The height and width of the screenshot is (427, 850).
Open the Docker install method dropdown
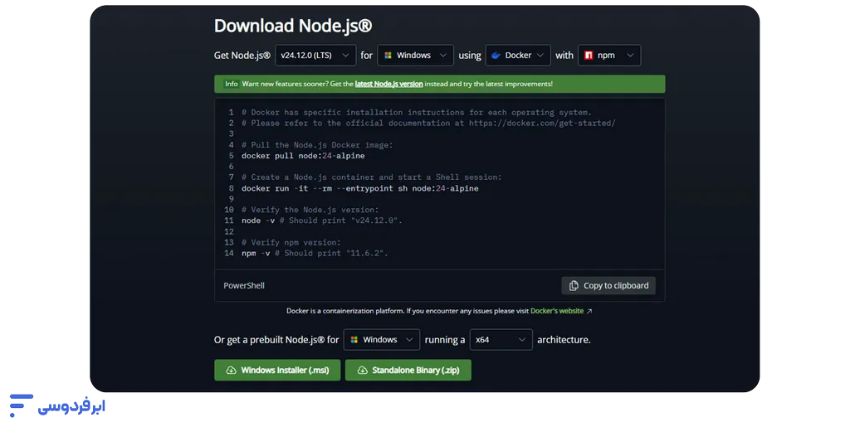[518, 56]
